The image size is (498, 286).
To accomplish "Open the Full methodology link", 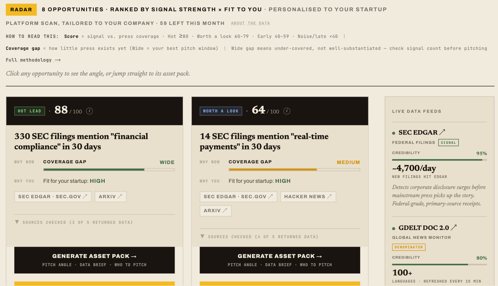I will point(33,60).
